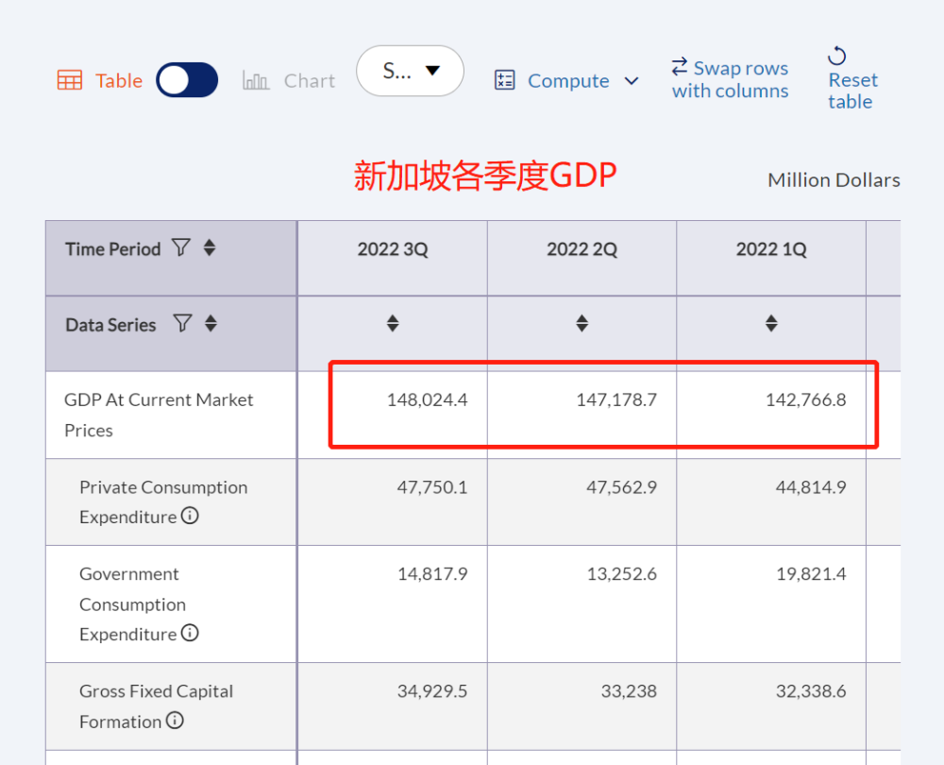Sort by Time Period arrows

click(210, 247)
